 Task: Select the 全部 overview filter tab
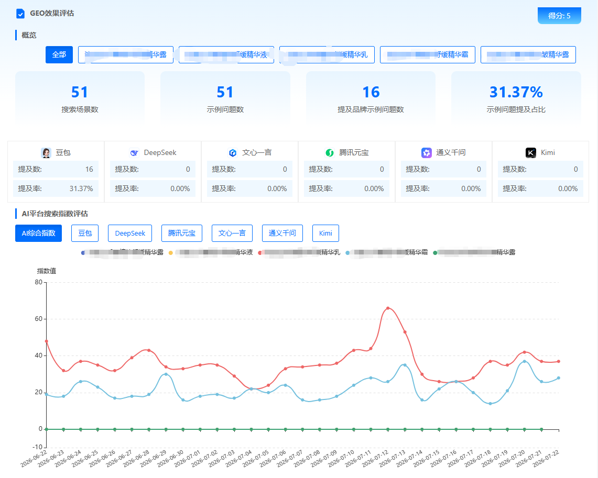59,55
